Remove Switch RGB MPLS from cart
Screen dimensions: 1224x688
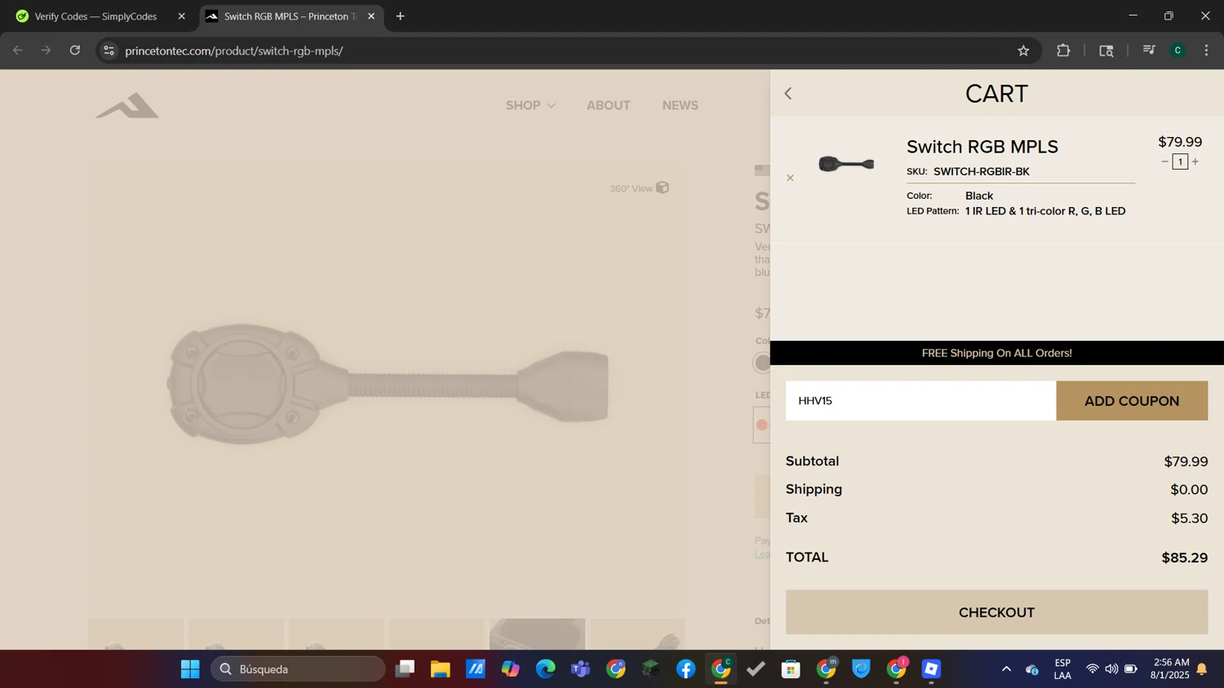pyautogui.click(x=790, y=178)
